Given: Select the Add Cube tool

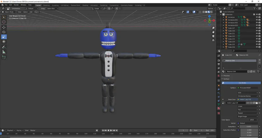Looking at the screenshot, I should click(4, 58).
